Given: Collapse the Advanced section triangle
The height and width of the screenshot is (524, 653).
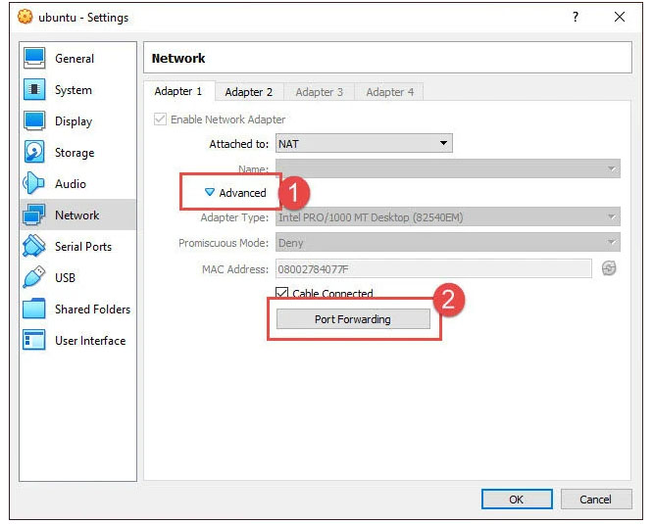Looking at the screenshot, I should pyautogui.click(x=209, y=193).
